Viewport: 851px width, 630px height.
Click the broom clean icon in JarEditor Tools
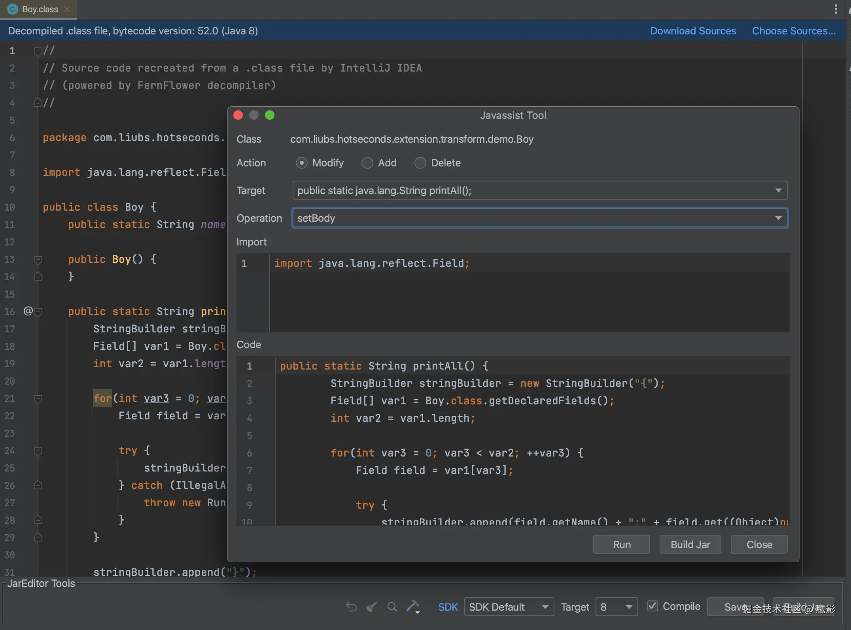pyautogui.click(x=371, y=606)
